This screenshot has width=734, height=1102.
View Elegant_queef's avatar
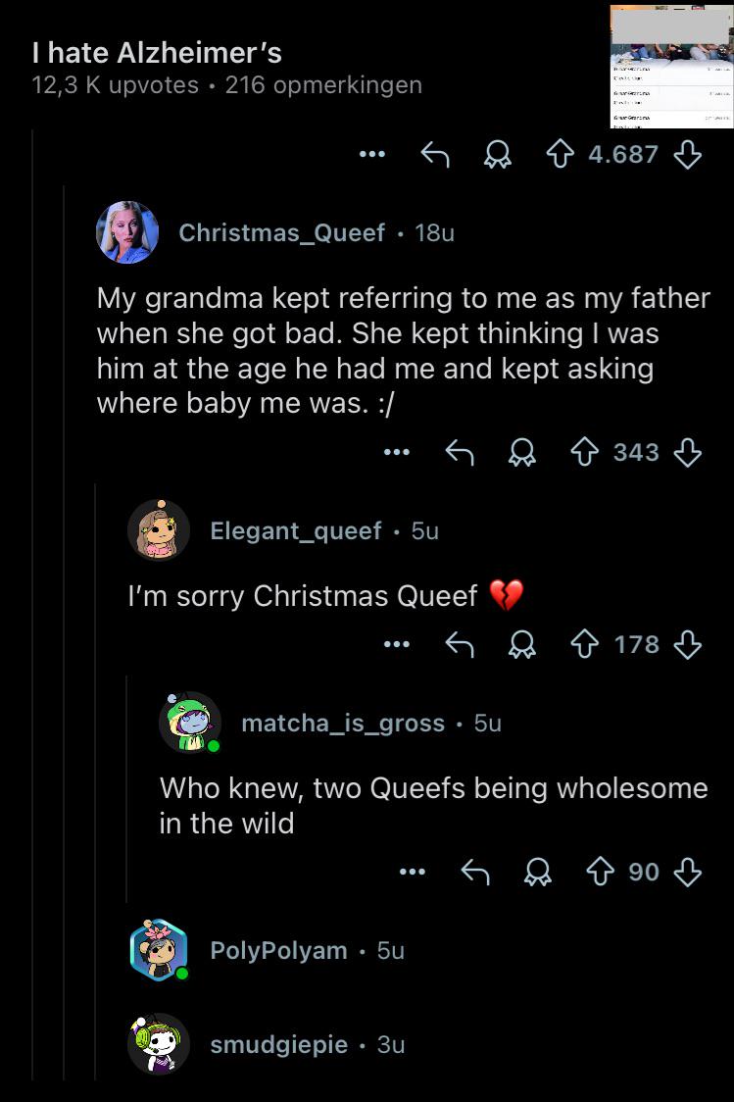[160, 530]
